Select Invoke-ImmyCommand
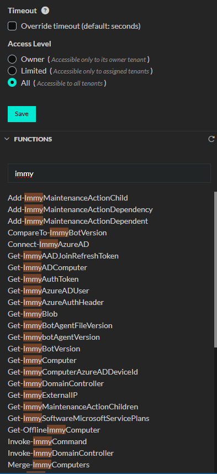The image size is (217, 474). 47,441
